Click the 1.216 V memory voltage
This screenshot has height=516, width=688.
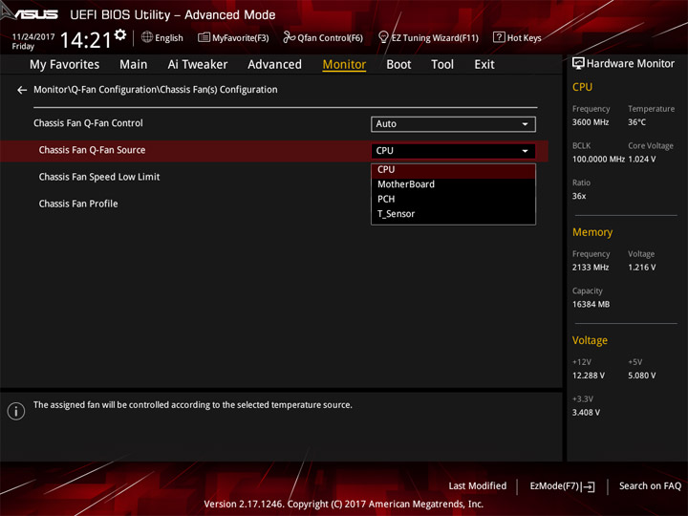click(642, 268)
